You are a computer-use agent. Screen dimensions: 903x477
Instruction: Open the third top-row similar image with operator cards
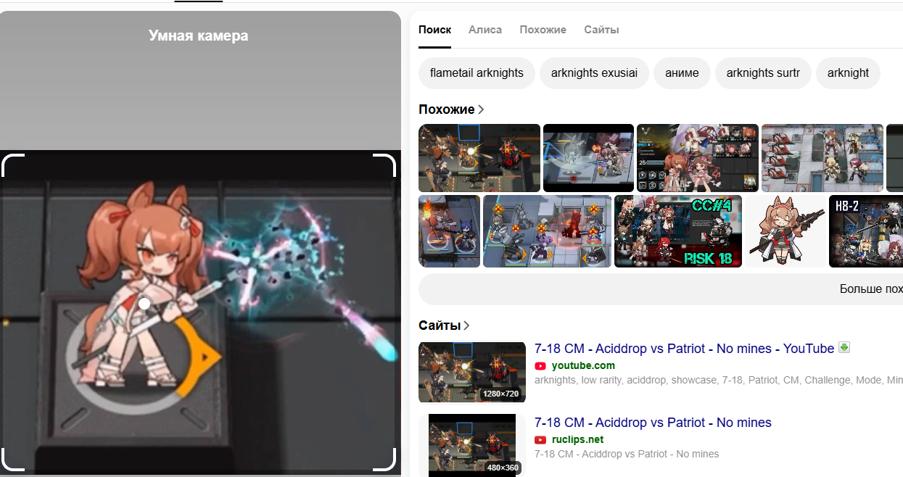point(698,158)
